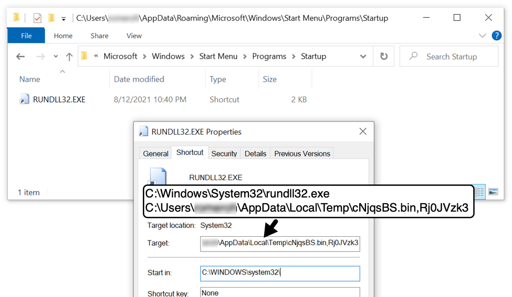Click the Start in text field

click(280, 273)
